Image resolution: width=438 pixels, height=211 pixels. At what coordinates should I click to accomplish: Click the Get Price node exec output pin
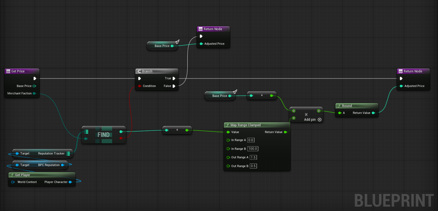point(35,78)
